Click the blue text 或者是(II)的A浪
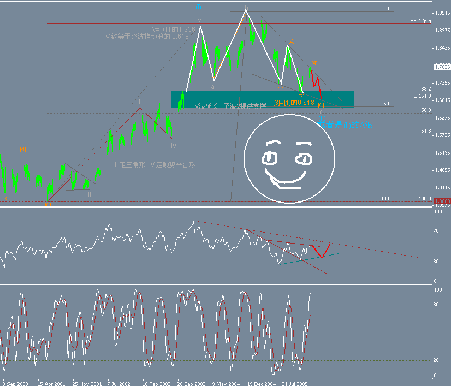 coord(345,123)
